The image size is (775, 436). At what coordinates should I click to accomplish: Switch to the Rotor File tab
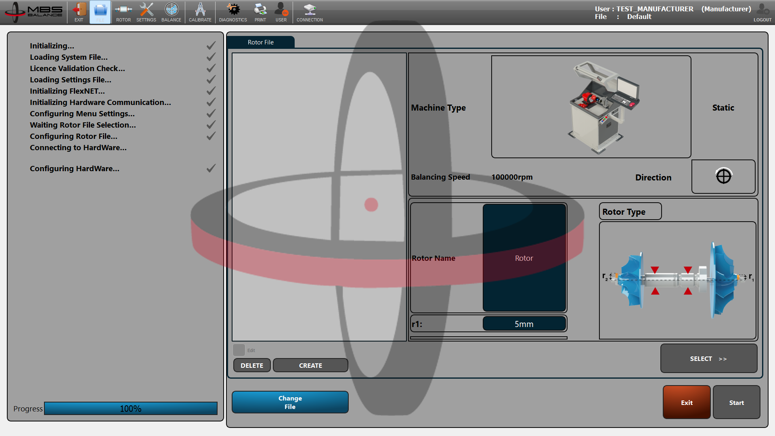260,42
